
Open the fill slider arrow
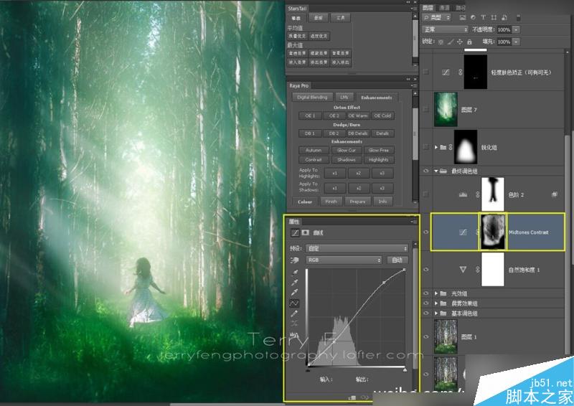click(516, 42)
